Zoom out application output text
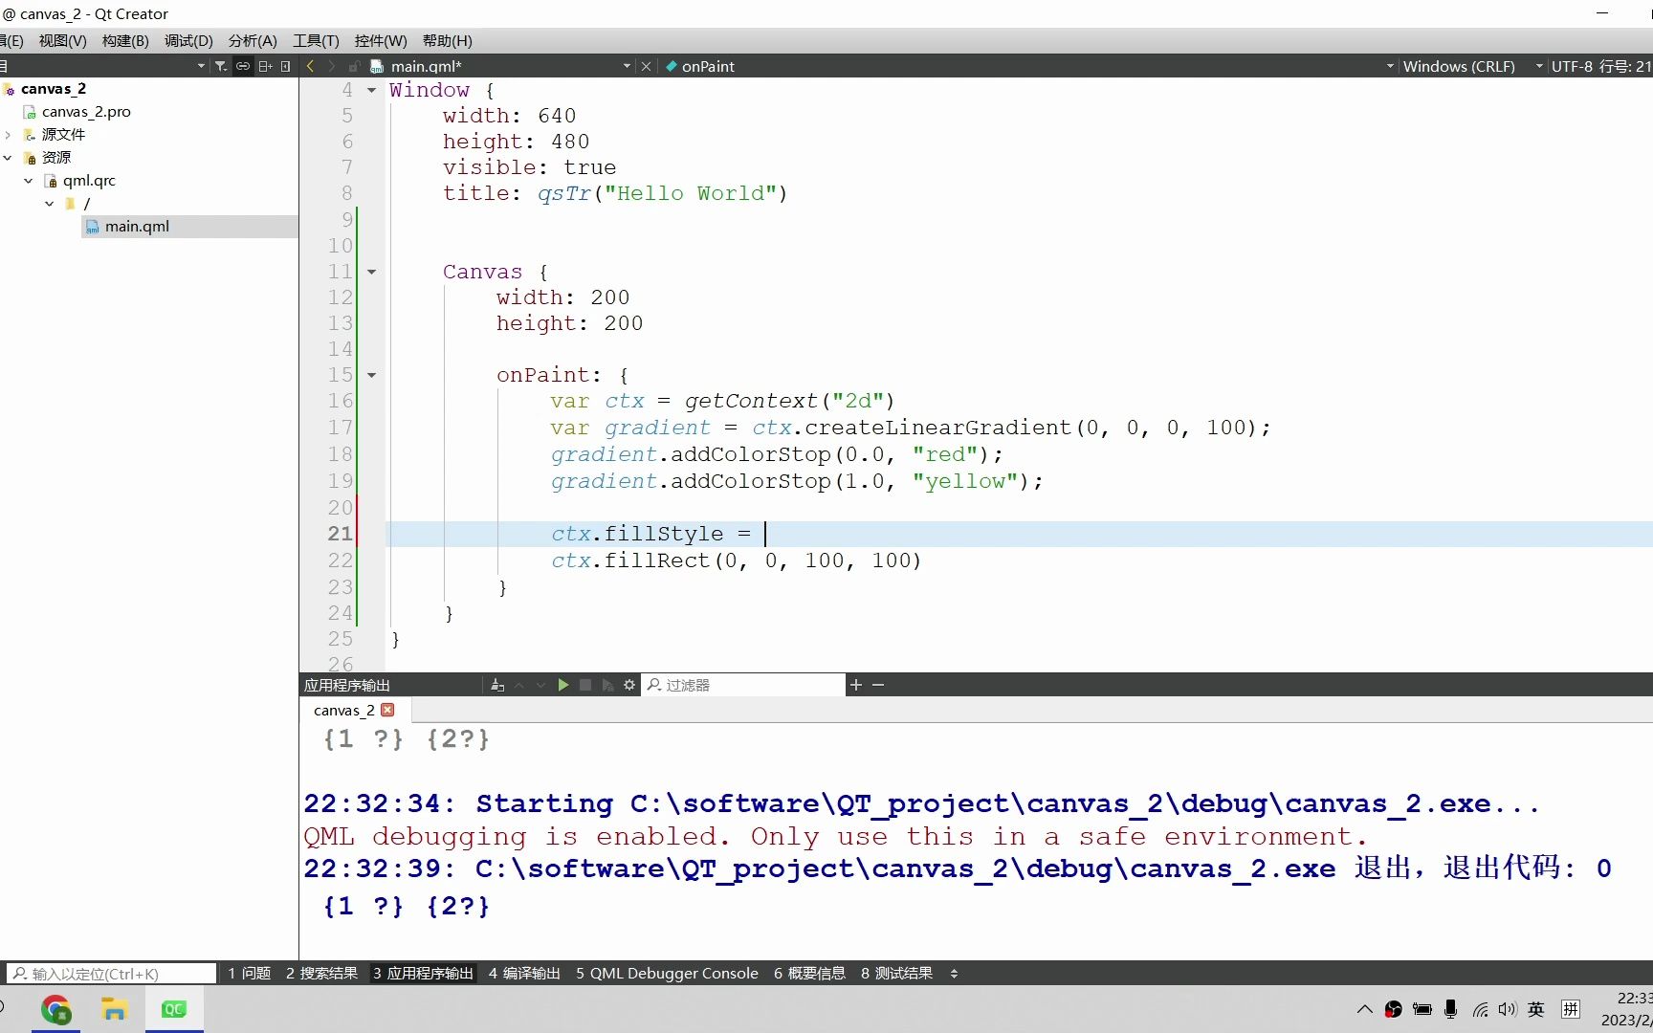This screenshot has height=1033, width=1653. [878, 685]
